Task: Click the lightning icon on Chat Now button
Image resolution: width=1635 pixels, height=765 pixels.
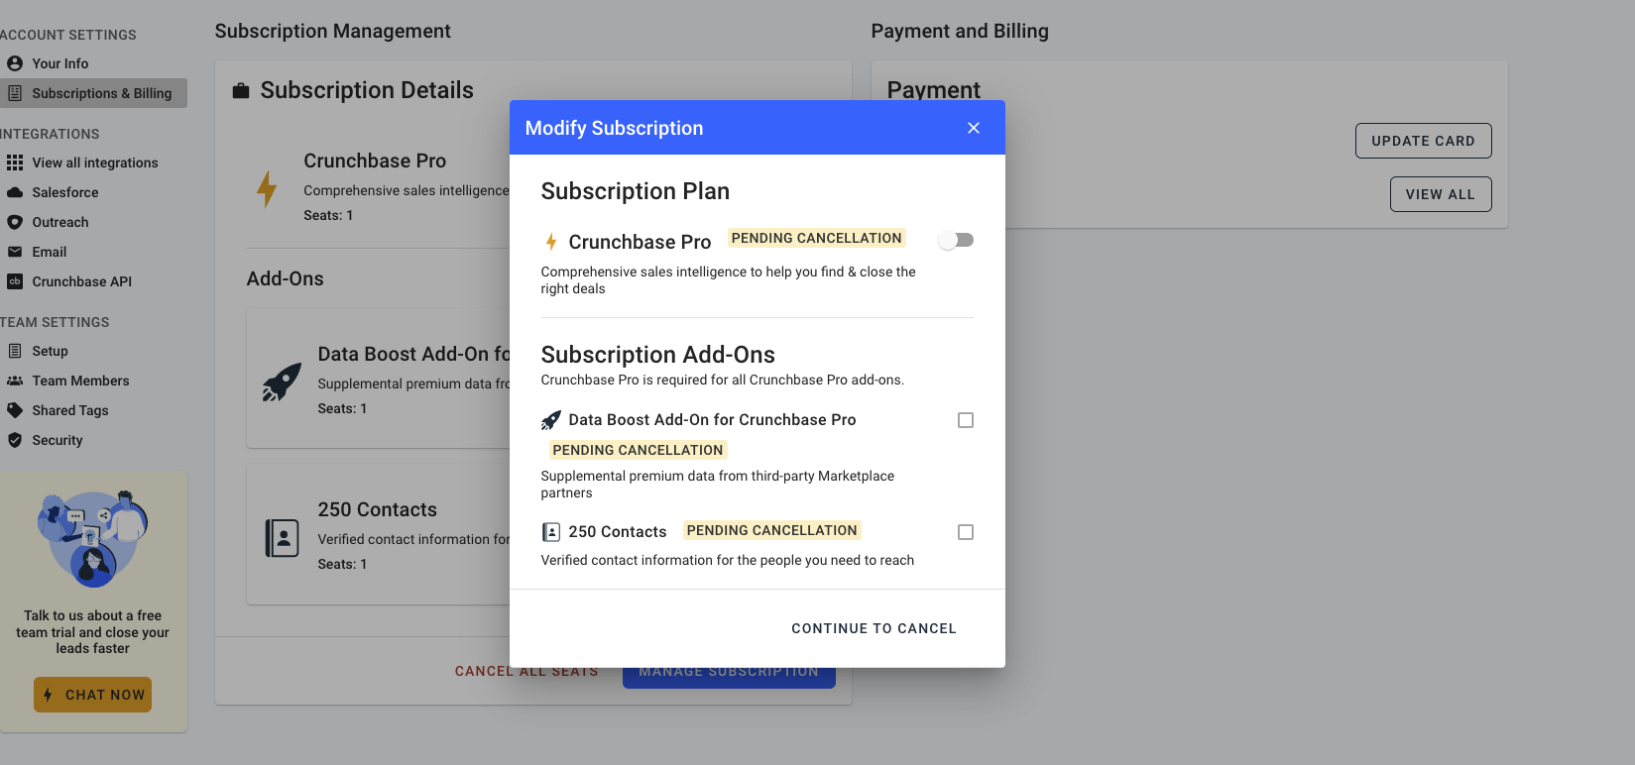Action: pos(48,695)
